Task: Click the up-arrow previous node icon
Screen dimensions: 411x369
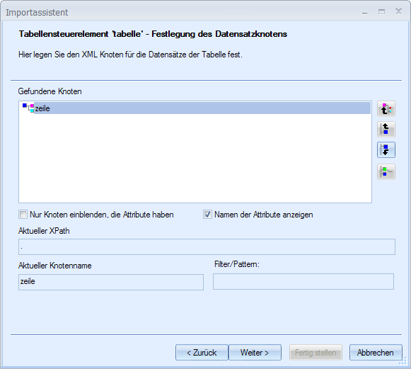Action: click(386, 129)
